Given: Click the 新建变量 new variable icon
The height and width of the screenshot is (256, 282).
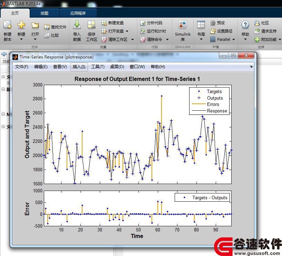Looking at the screenshot, I should click(104, 23).
